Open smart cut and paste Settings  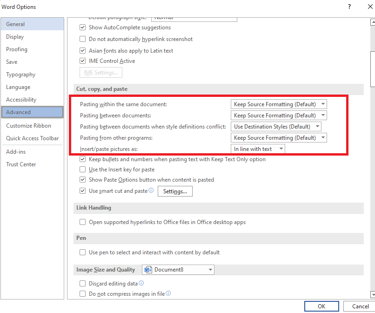click(175, 191)
